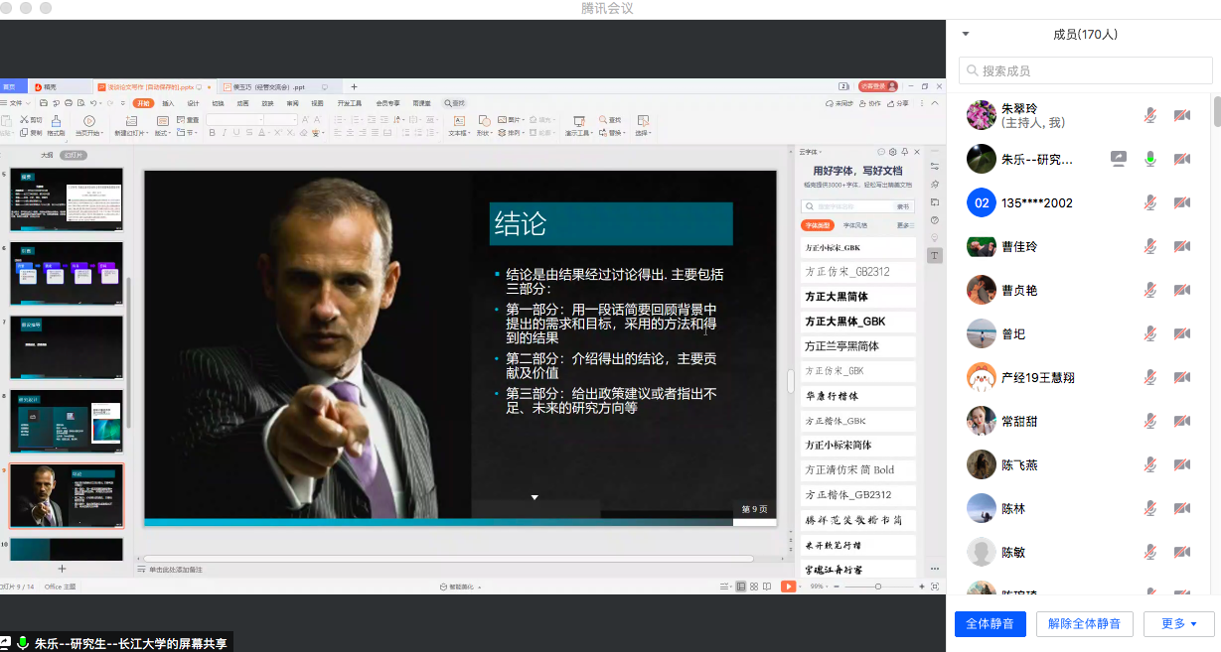Click settings gear in 云字体 panel
1221x652 pixels.
click(892, 152)
